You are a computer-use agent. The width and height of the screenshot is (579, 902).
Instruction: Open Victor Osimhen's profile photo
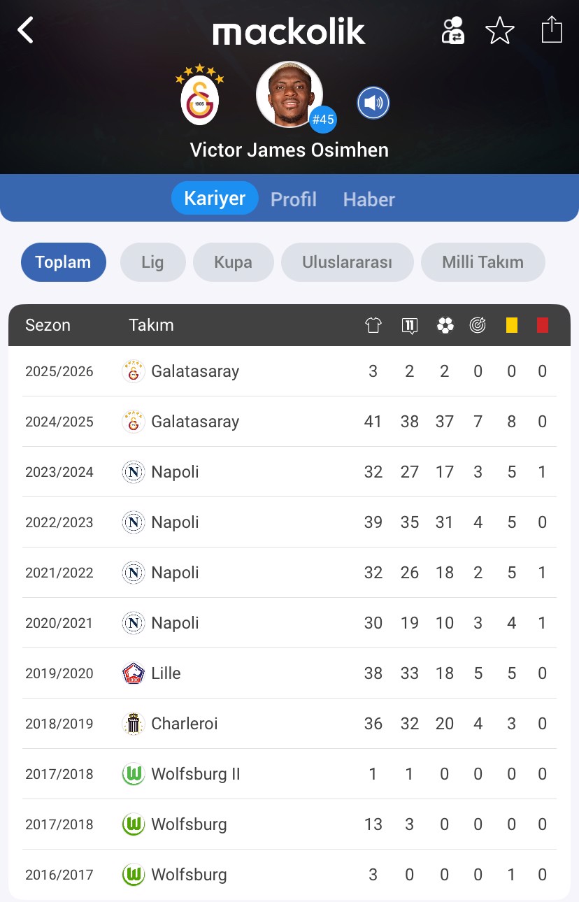[x=289, y=94]
